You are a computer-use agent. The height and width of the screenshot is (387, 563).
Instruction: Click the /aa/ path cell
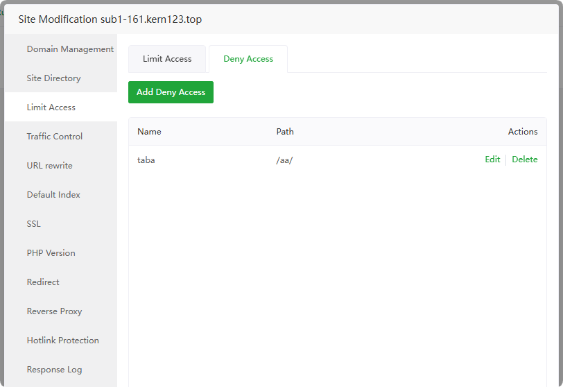tap(284, 160)
